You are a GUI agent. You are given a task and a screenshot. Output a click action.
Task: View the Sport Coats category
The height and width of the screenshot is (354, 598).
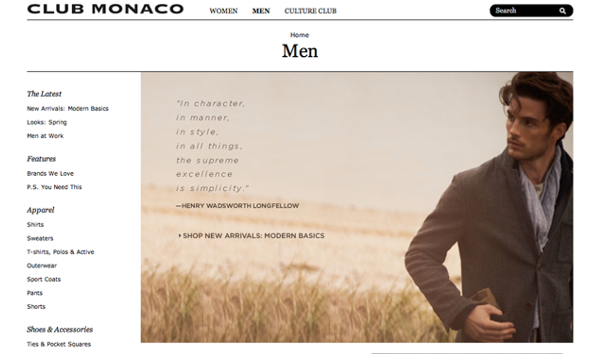(x=44, y=279)
